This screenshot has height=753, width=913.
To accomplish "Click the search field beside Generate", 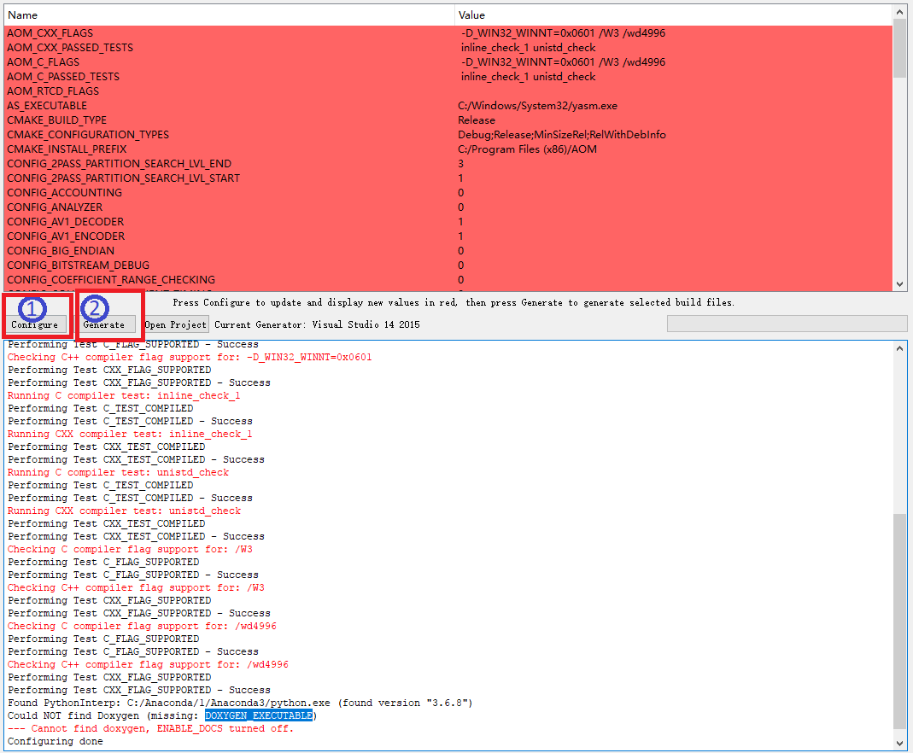I will pos(786,323).
